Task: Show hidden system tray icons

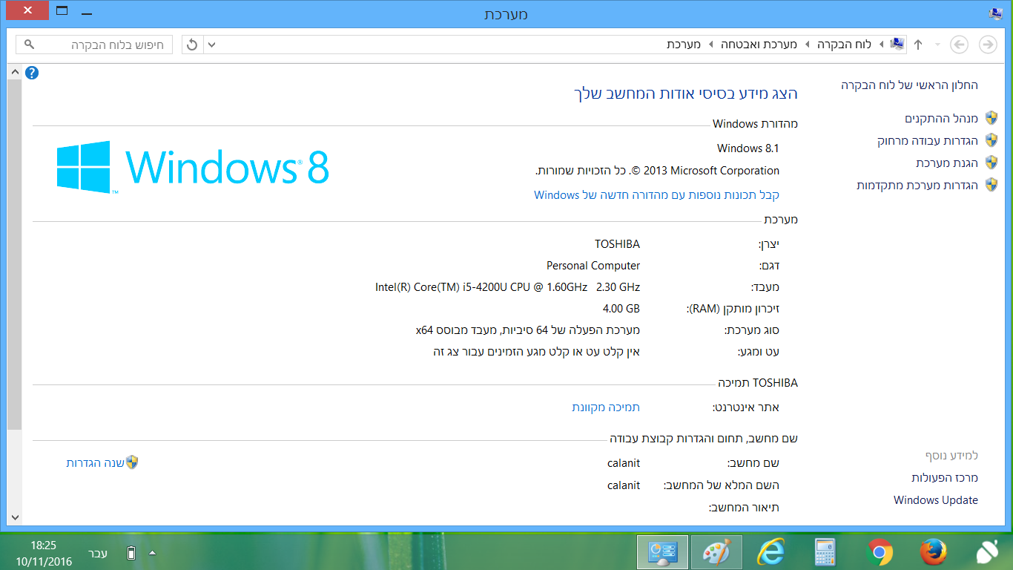Action: [x=152, y=553]
